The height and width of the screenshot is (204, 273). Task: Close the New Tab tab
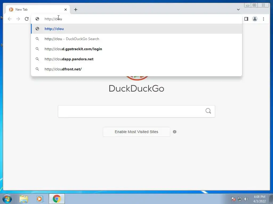click(66, 10)
